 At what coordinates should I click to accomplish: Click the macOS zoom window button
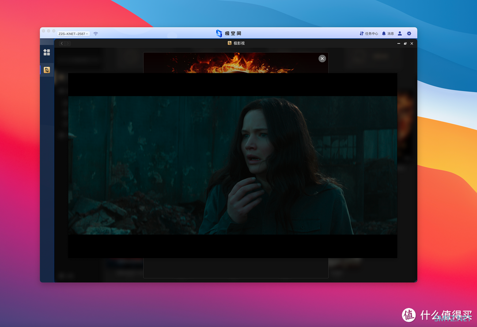pyautogui.click(x=54, y=31)
